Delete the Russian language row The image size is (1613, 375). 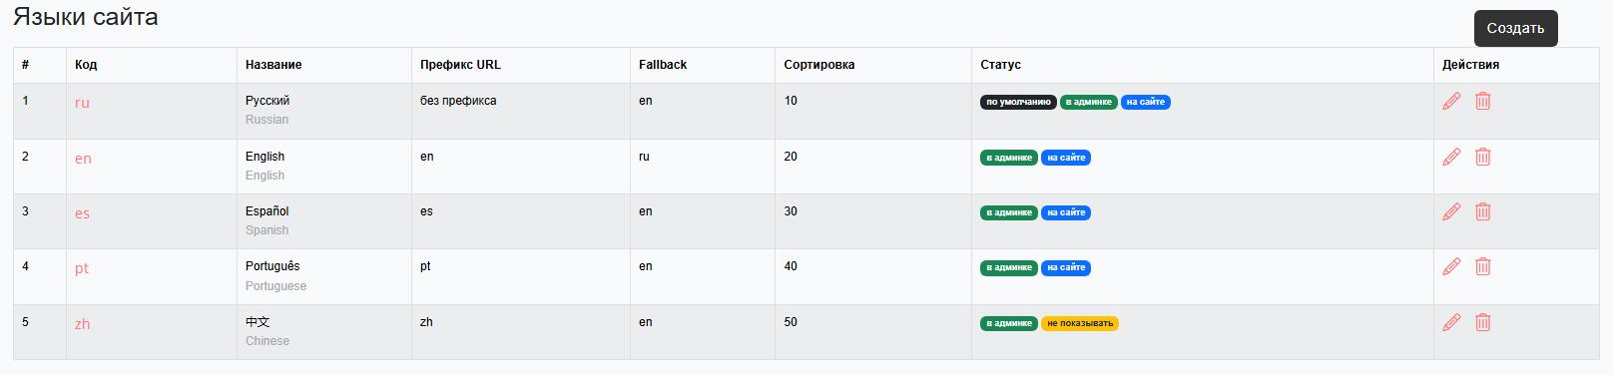1483,101
